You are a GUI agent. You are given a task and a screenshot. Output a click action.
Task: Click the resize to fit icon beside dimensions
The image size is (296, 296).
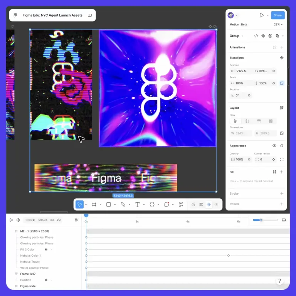[x=282, y=133]
